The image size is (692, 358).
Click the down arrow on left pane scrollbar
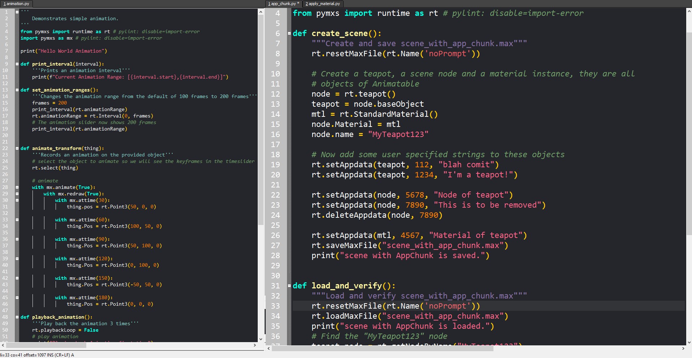tap(261, 339)
